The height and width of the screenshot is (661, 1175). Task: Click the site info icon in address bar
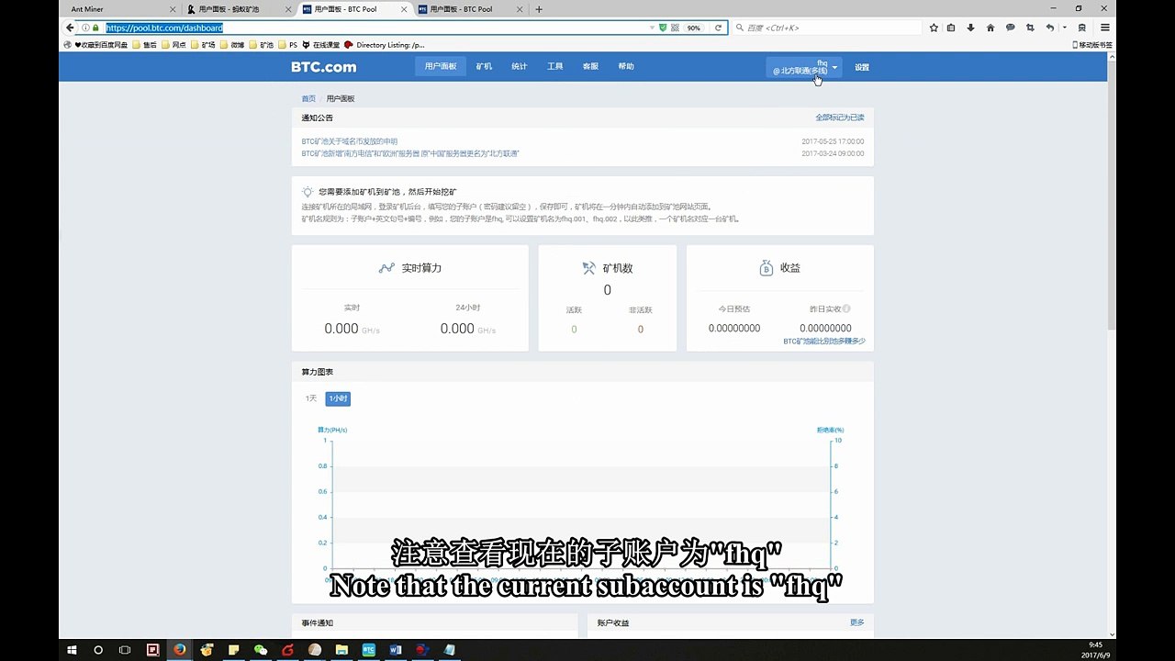(85, 28)
